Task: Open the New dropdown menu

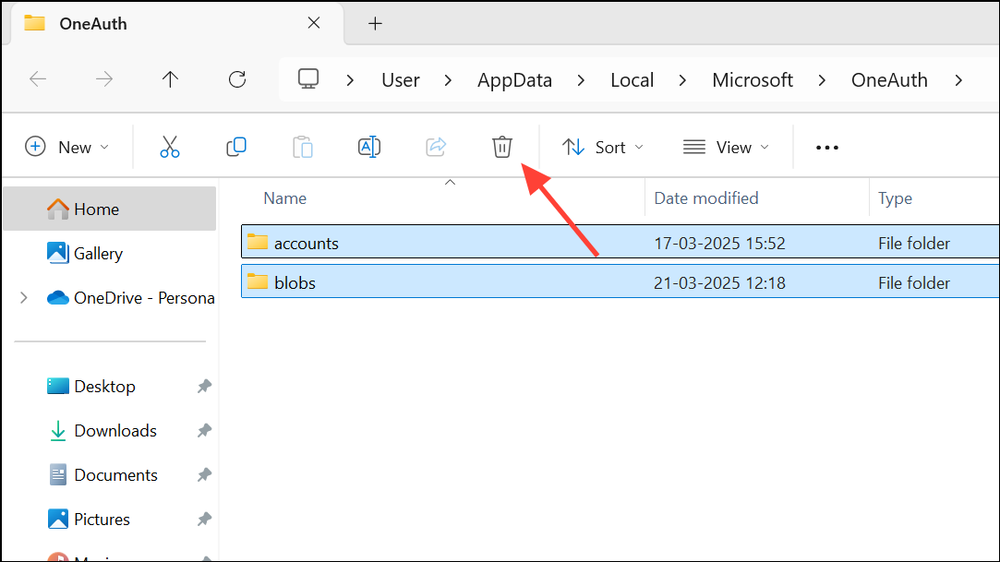Action: 66,148
